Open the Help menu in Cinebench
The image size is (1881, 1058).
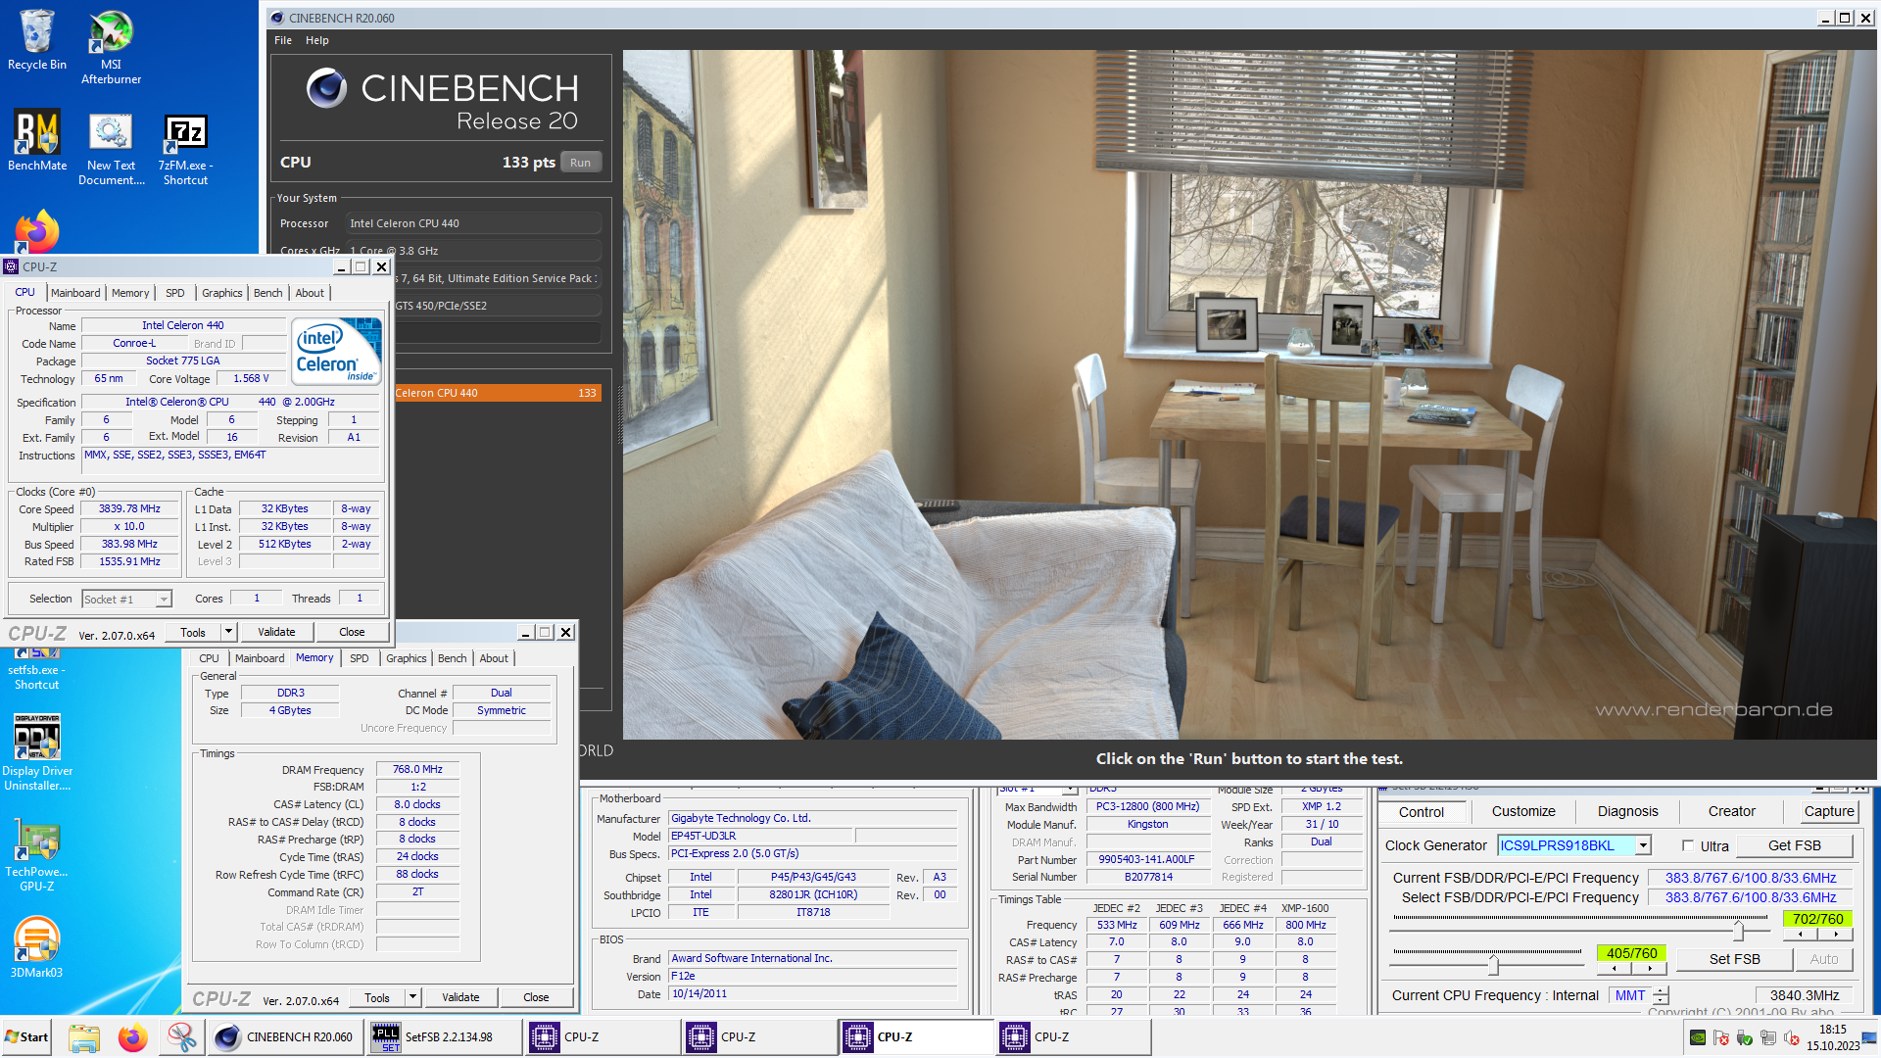tap(316, 40)
